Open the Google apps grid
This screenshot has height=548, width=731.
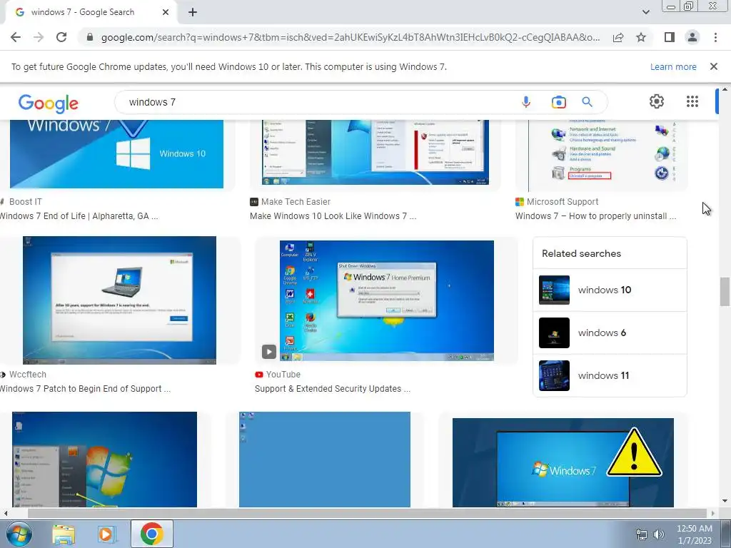click(692, 101)
